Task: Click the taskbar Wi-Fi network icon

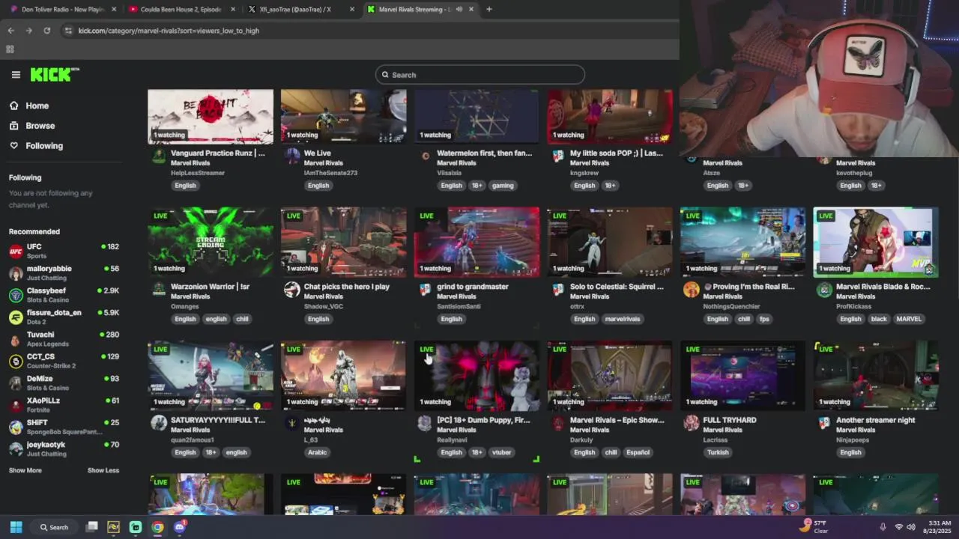Action: pyautogui.click(x=898, y=527)
